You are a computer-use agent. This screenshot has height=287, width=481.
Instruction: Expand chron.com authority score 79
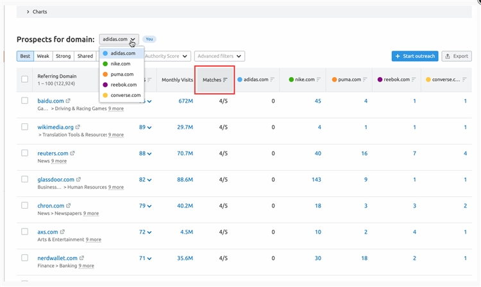pyautogui.click(x=146, y=205)
